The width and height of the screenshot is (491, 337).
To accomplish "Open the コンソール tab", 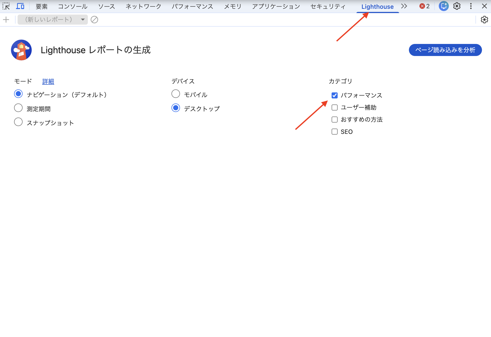I will pos(73,7).
